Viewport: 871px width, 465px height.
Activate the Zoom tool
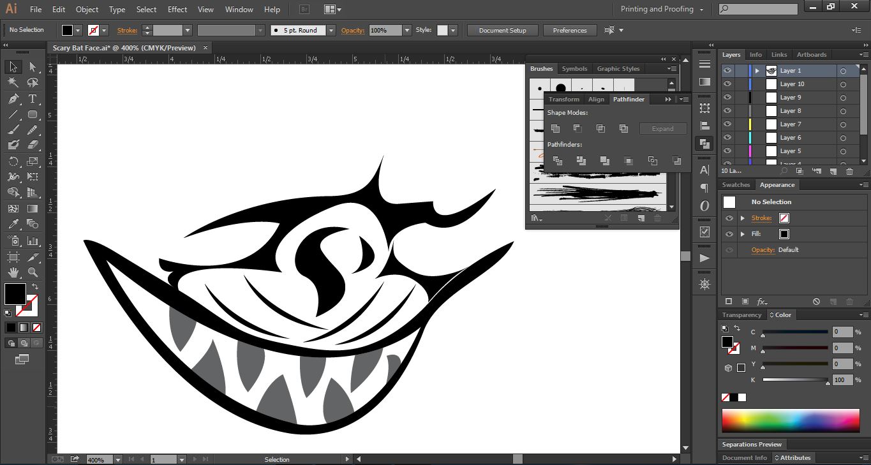[x=33, y=272]
